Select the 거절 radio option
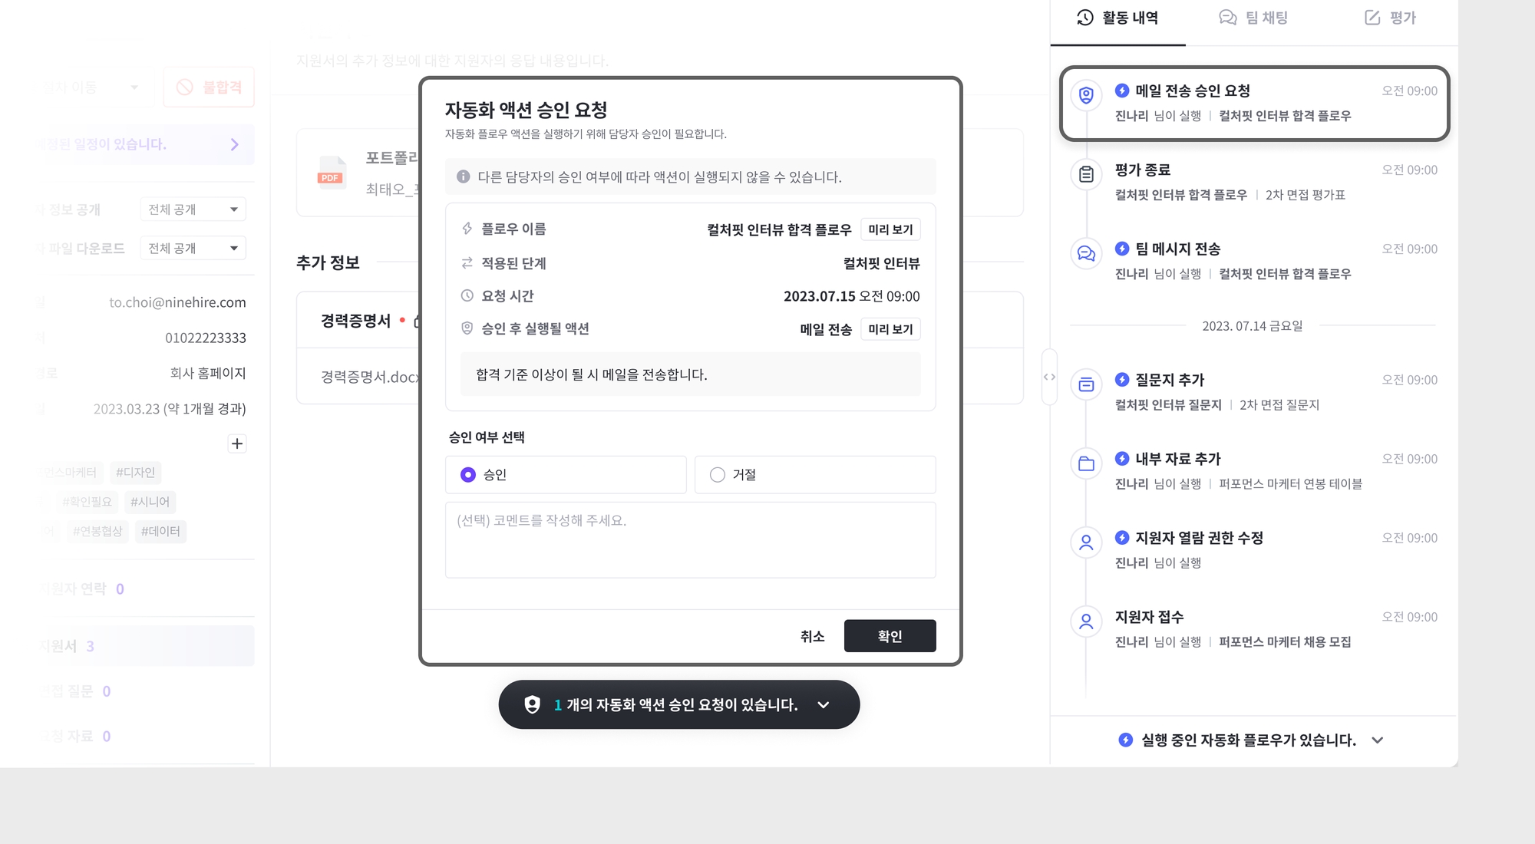 pyautogui.click(x=718, y=475)
